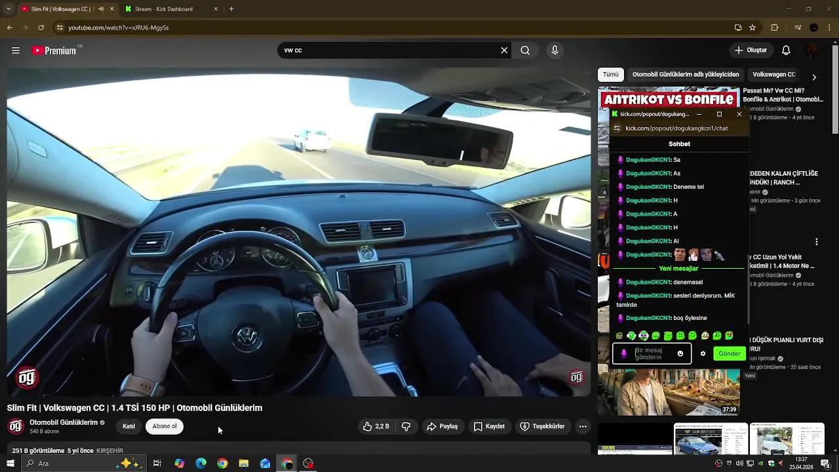The width and height of the screenshot is (839, 472).
Task: Open Task View on taskbar
Action: tap(157, 463)
